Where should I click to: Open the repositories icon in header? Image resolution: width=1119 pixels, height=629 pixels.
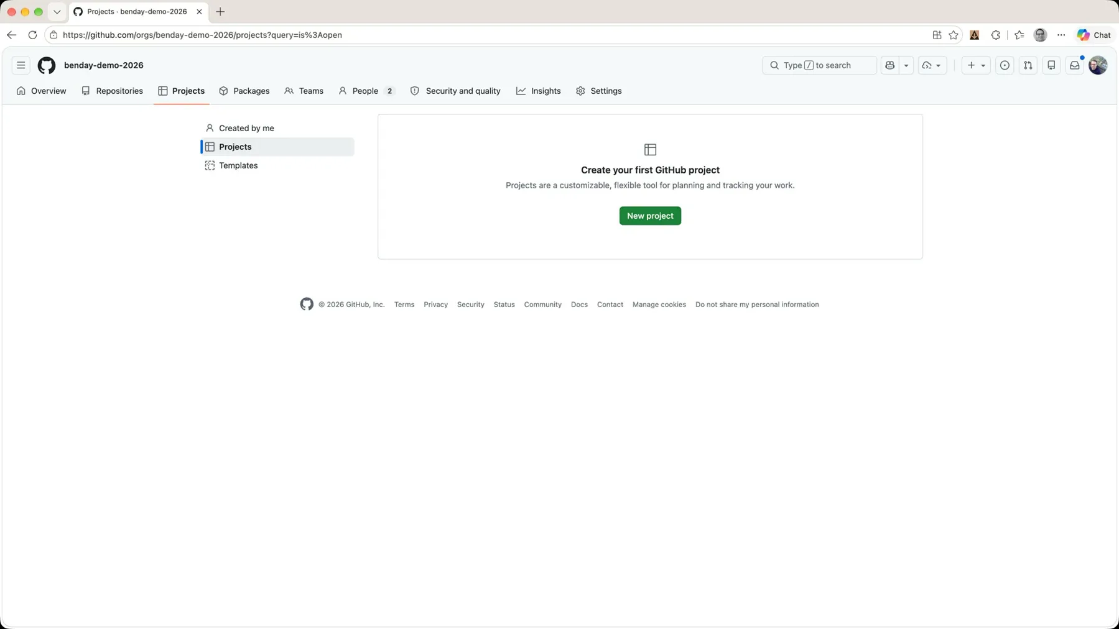(x=1051, y=65)
